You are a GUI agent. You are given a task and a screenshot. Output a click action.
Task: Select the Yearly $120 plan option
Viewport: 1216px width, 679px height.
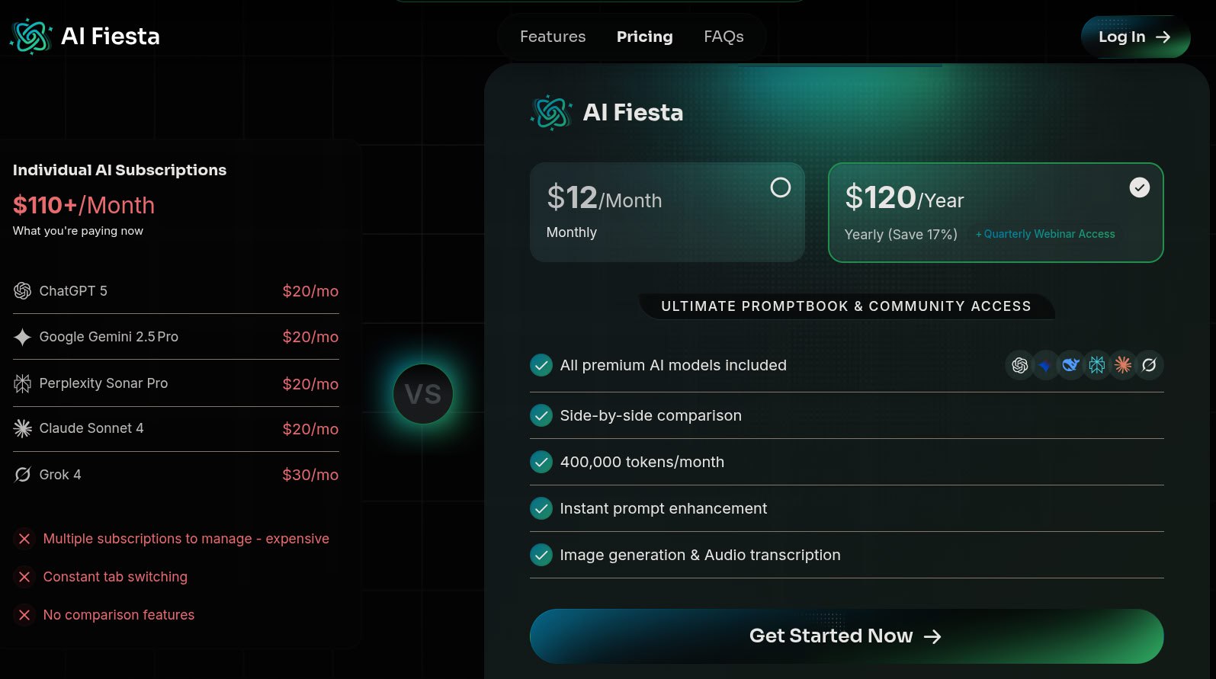pyautogui.click(x=996, y=213)
